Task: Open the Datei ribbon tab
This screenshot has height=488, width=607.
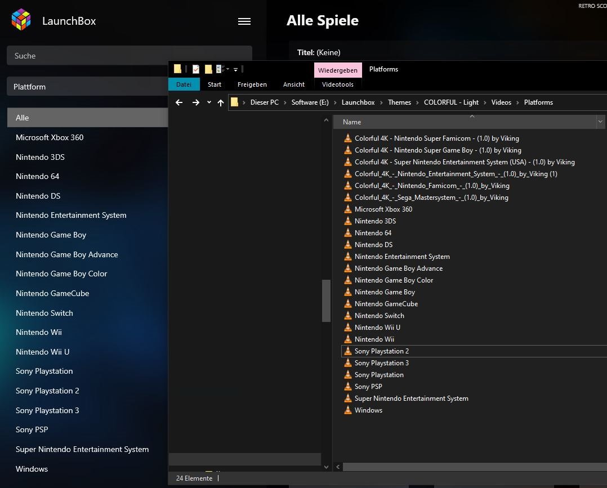Action: pyautogui.click(x=184, y=84)
